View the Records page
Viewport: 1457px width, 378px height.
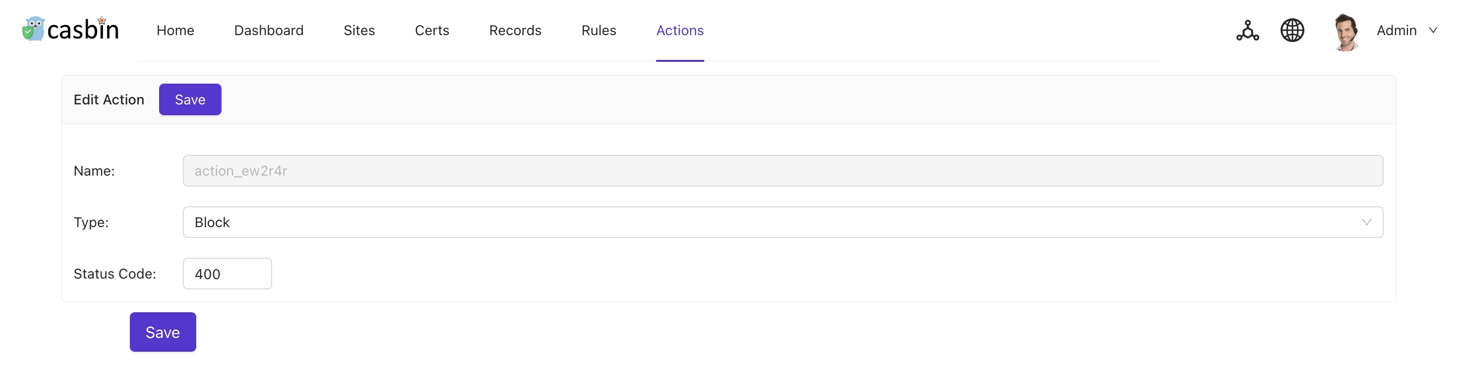coord(515,31)
